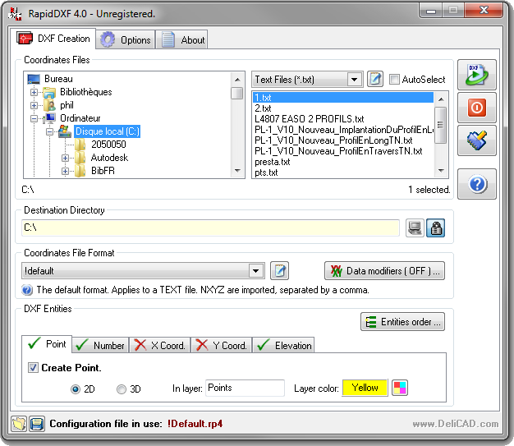Screen dimensions: 514x446
Task: Select the PL-1_V10_Nouveau_ImplantationDuProfilEnL file
Action: click(343, 130)
